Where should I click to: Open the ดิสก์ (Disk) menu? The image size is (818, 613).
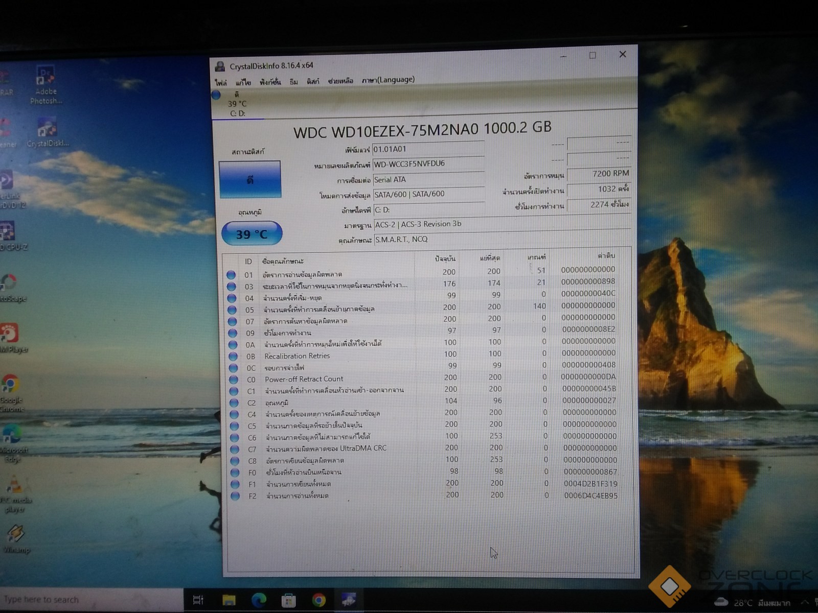pos(313,81)
